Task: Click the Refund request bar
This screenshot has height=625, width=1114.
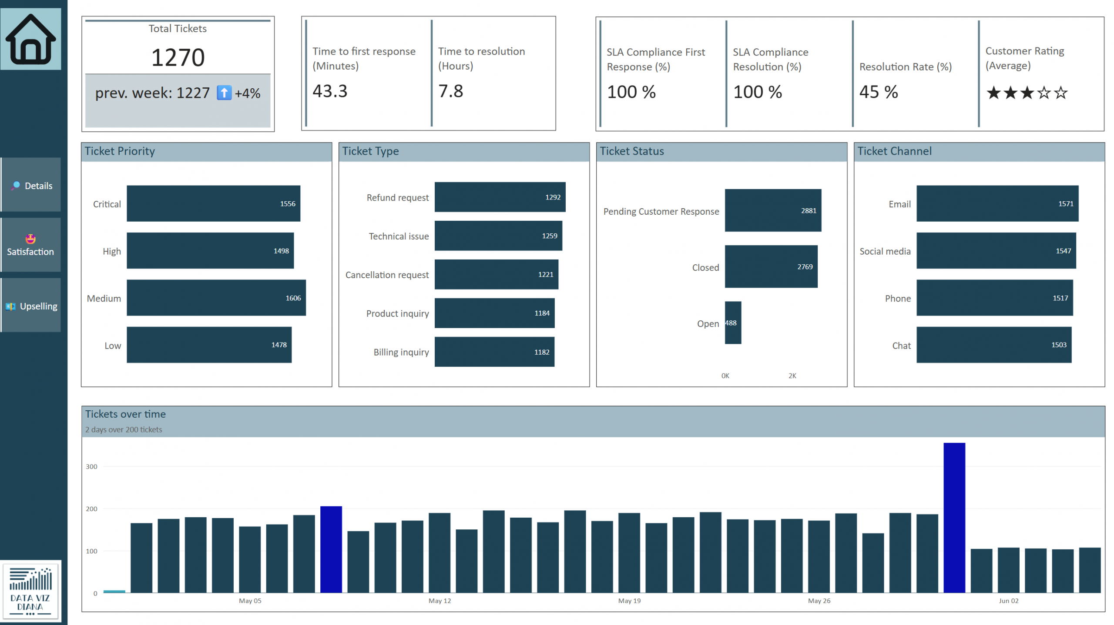Action: [500, 197]
